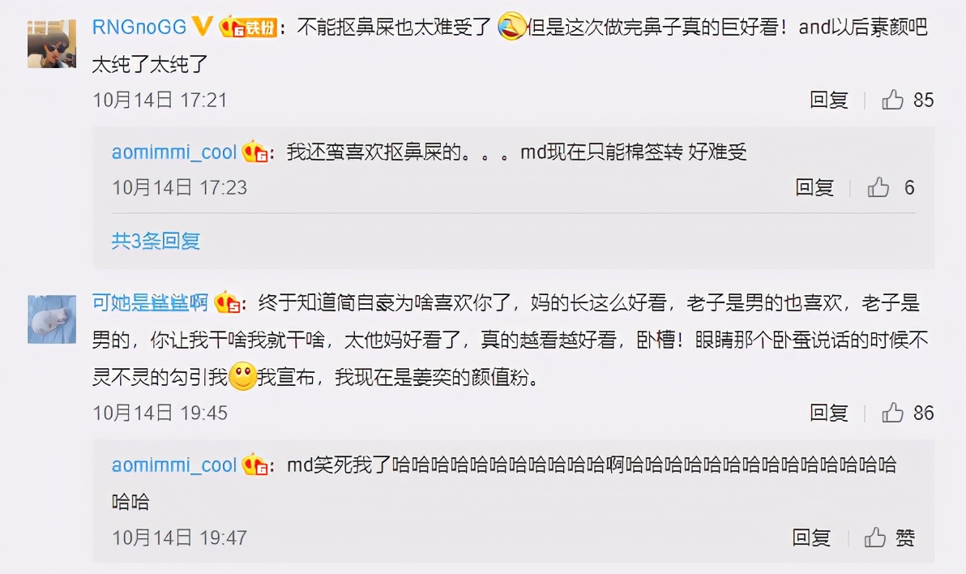Open aomimmi_cool profile from first reply
966x574 pixels.
pos(174,152)
